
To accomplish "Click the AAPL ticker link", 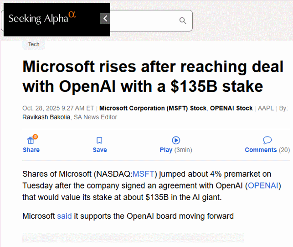I will tap(265, 108).
